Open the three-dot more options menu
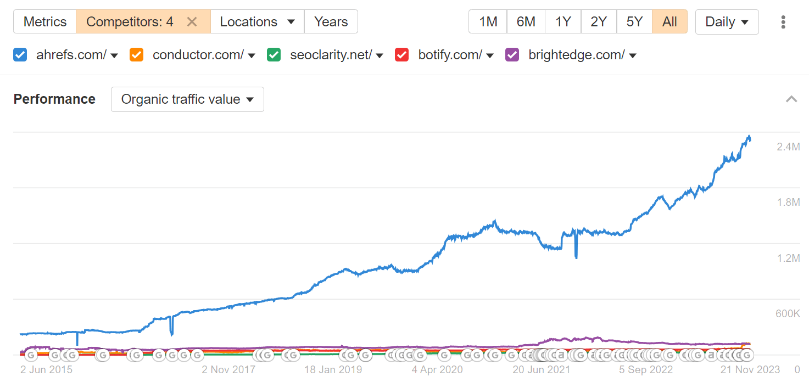 [x=783, y=21]
